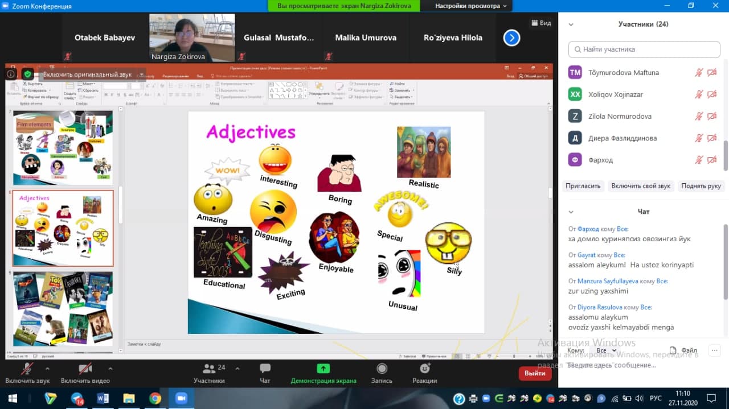This screenshot has height=409, width=729.
Task: Click the green Демонстрация экрана share icon
Action: (323, 369)
